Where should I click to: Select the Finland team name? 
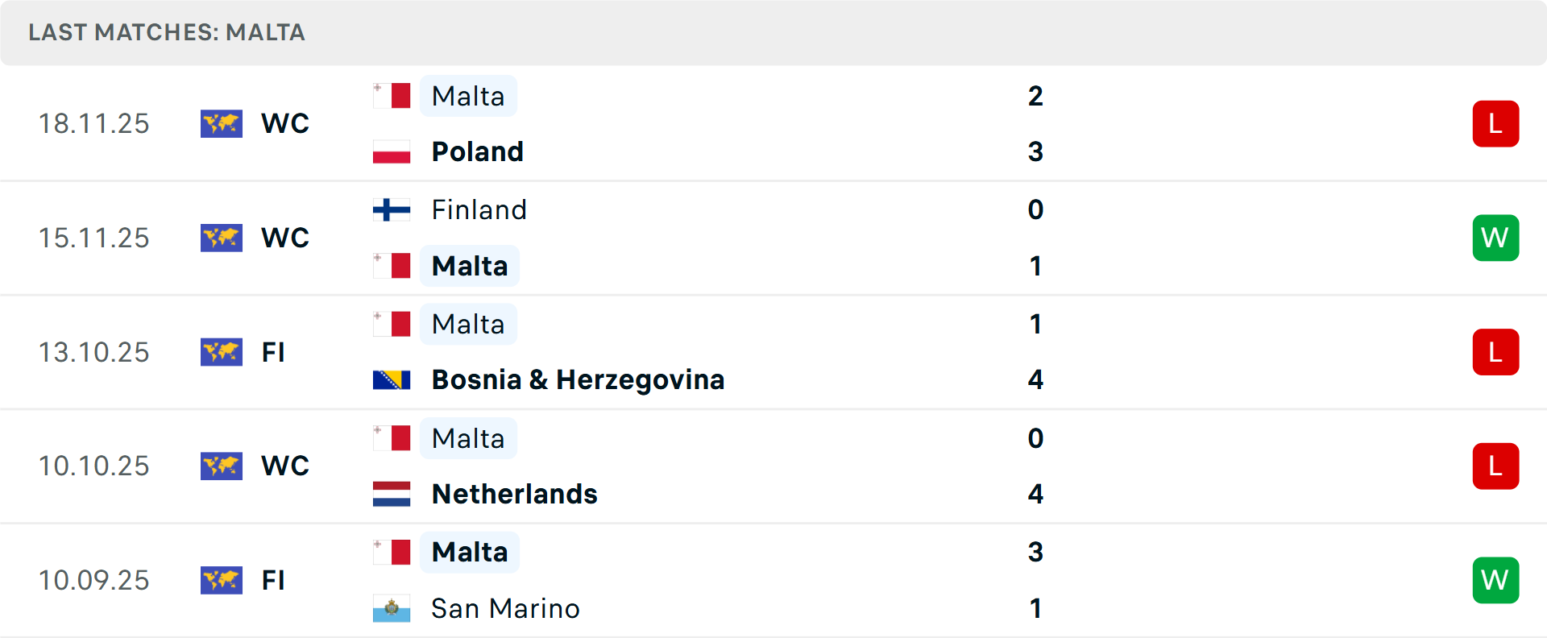pyautogui.click(x=479, y=209)
